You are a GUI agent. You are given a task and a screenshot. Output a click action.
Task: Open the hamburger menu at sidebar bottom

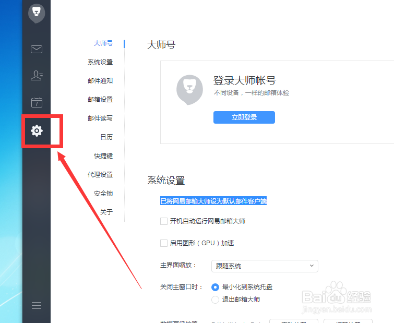tap(37, 305)
